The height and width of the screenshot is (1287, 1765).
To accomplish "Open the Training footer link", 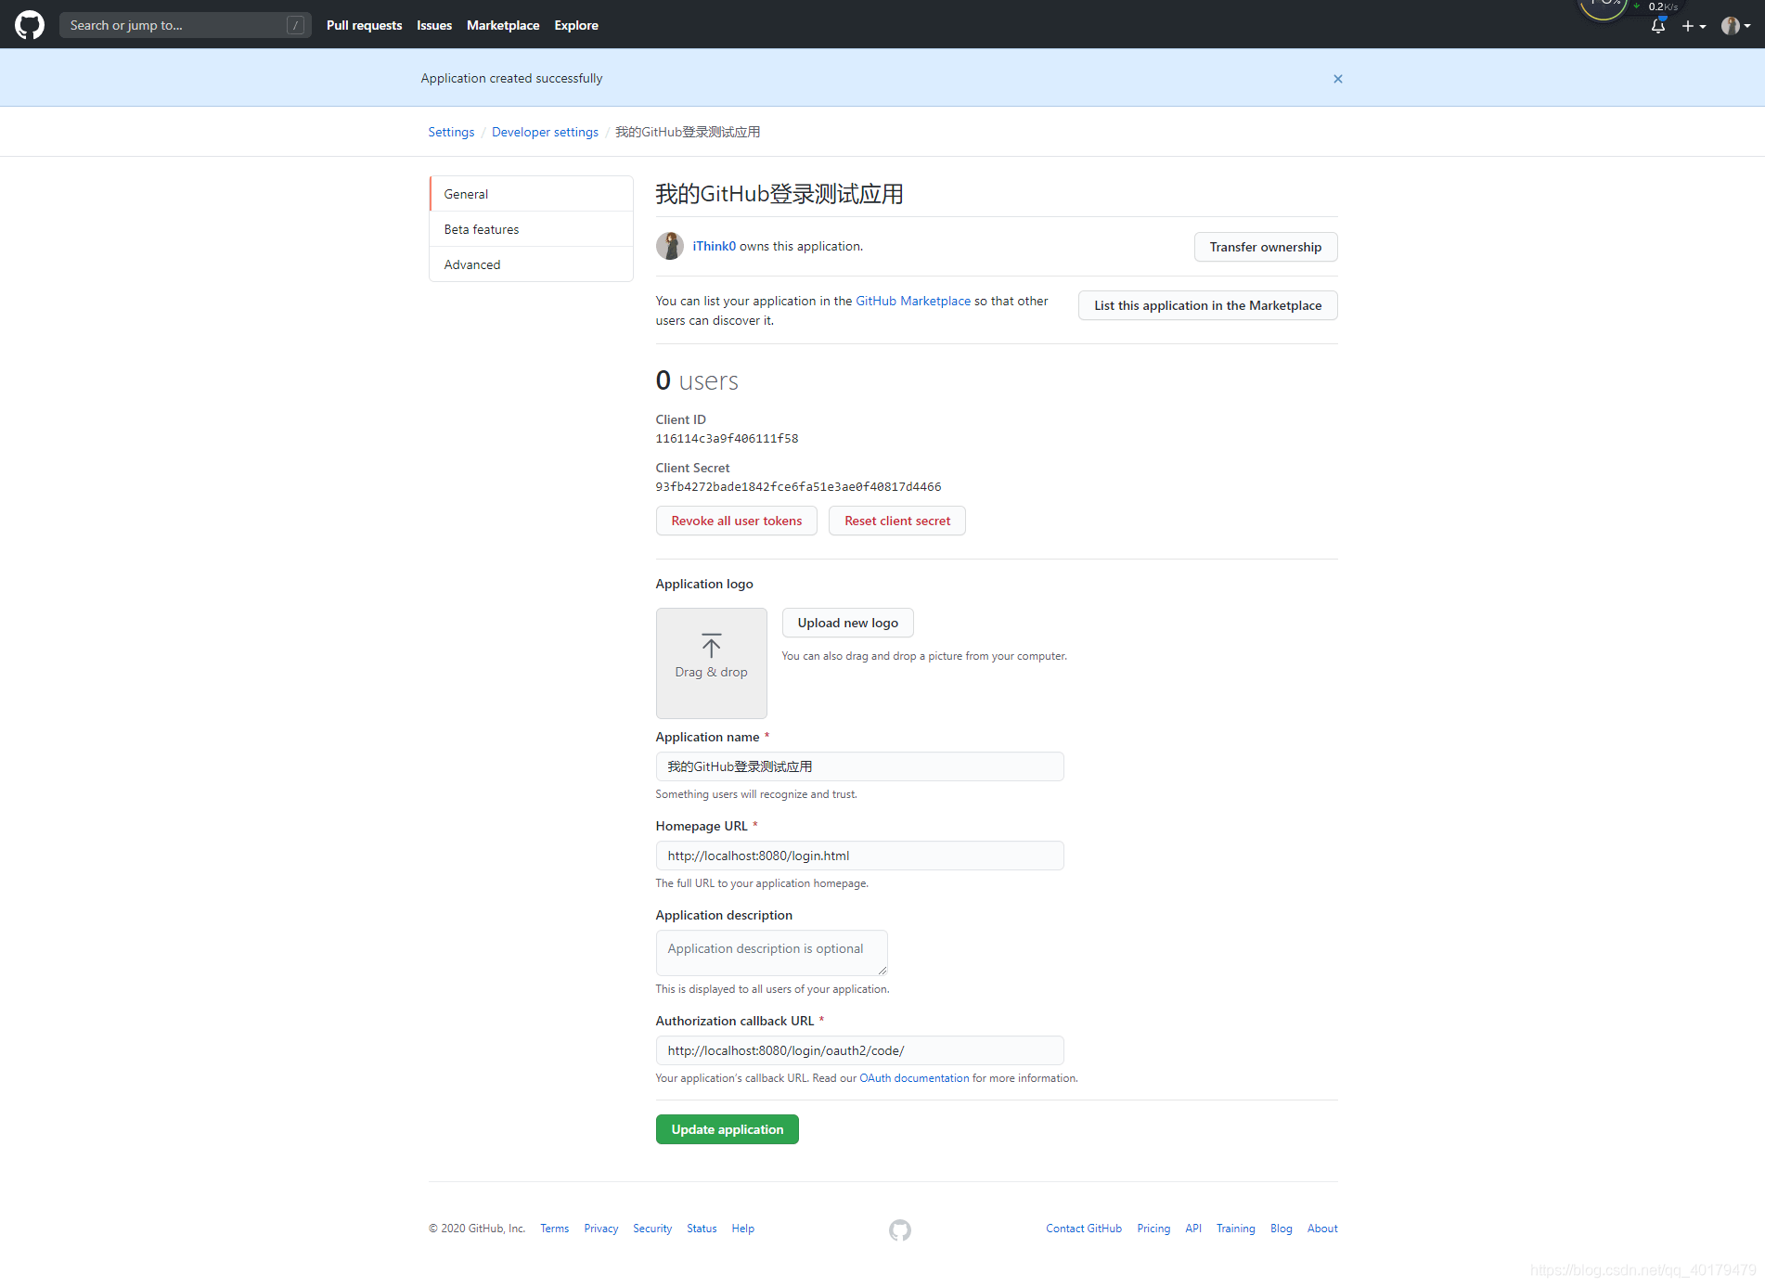I will pyautogui.click(x=1236, y=1229).
